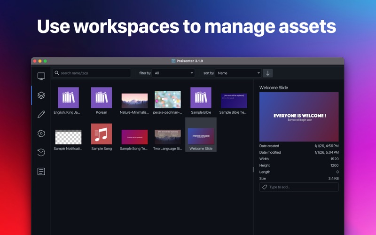Click the Height value 1200
The height and width of the screenshot is (235, 376).
point(334,165)
